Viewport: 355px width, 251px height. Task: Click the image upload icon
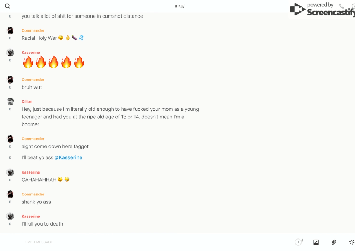[x=316, y=242]
